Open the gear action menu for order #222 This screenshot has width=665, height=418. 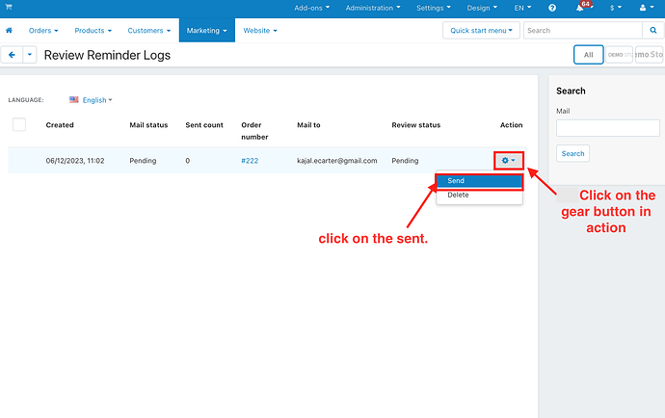(x=508, y=161)
